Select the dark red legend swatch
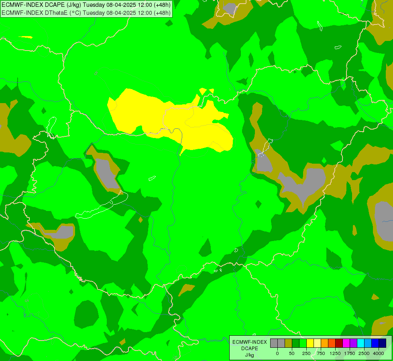The image size is (393, 361). 339,343
